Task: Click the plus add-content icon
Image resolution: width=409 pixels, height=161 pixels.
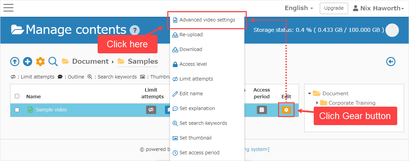Action: [x=28, y=61]
